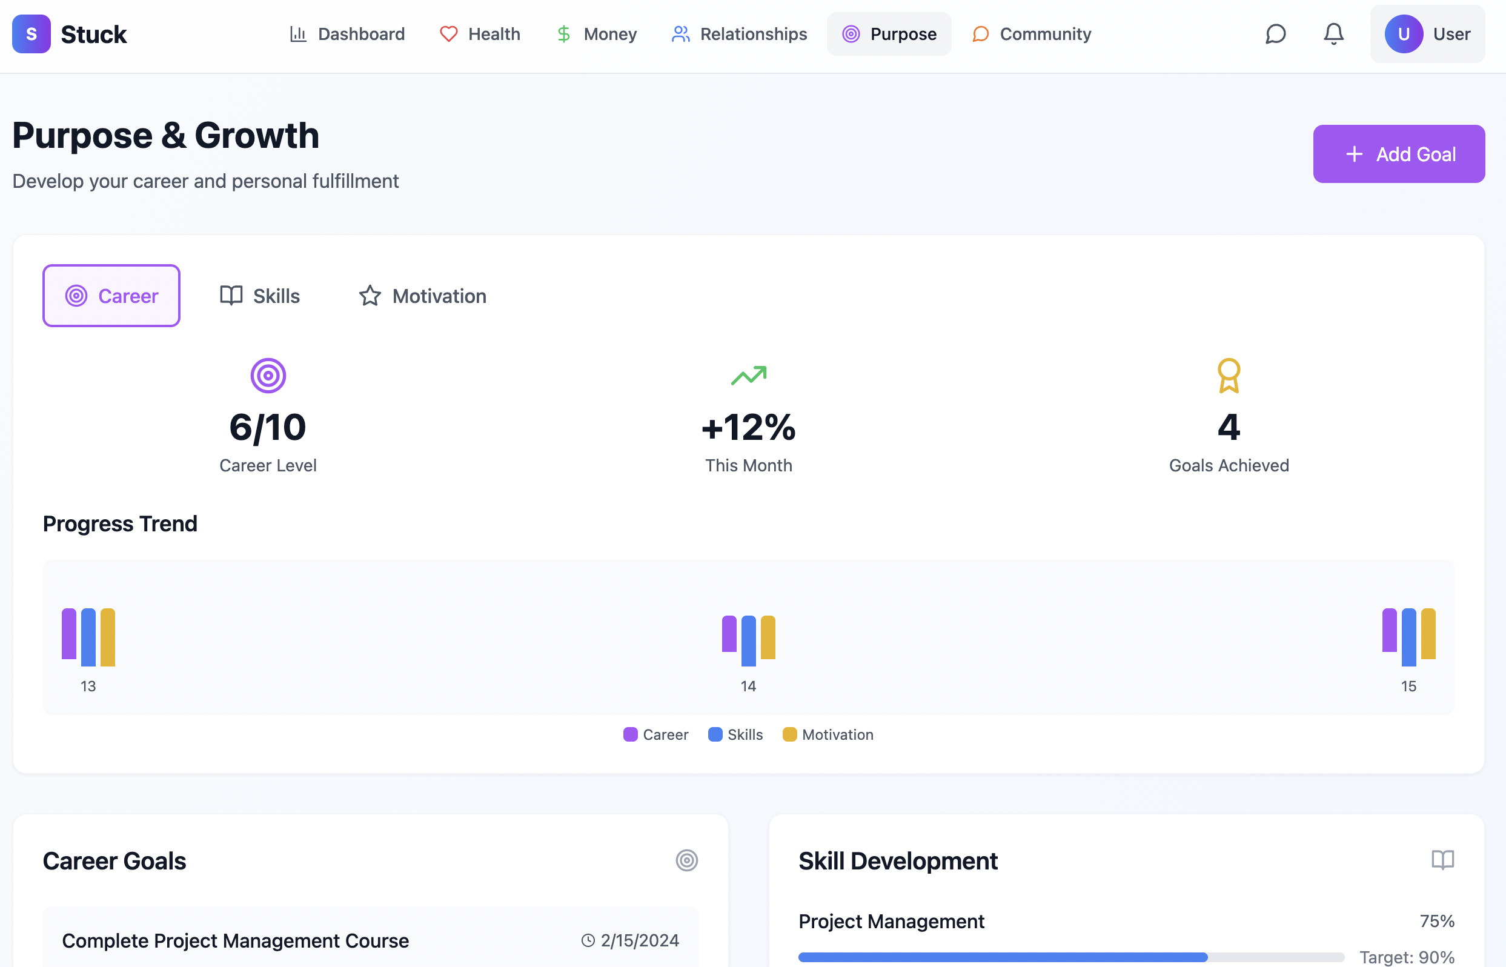The height and width of the screenshot is (967, 1506).
Task: Click the Stuck logo icon
Action: [31, 34]
